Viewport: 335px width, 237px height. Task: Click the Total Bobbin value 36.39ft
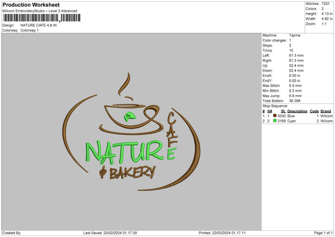295,101
